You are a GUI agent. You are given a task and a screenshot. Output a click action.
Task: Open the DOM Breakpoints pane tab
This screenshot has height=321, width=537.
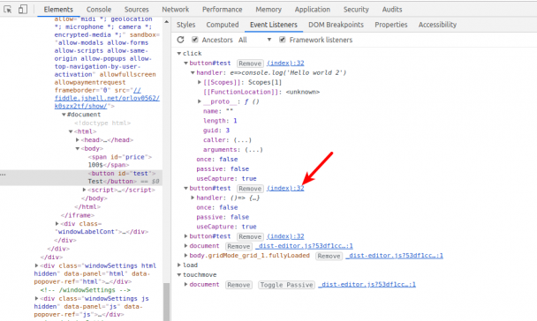coord(336,25)
